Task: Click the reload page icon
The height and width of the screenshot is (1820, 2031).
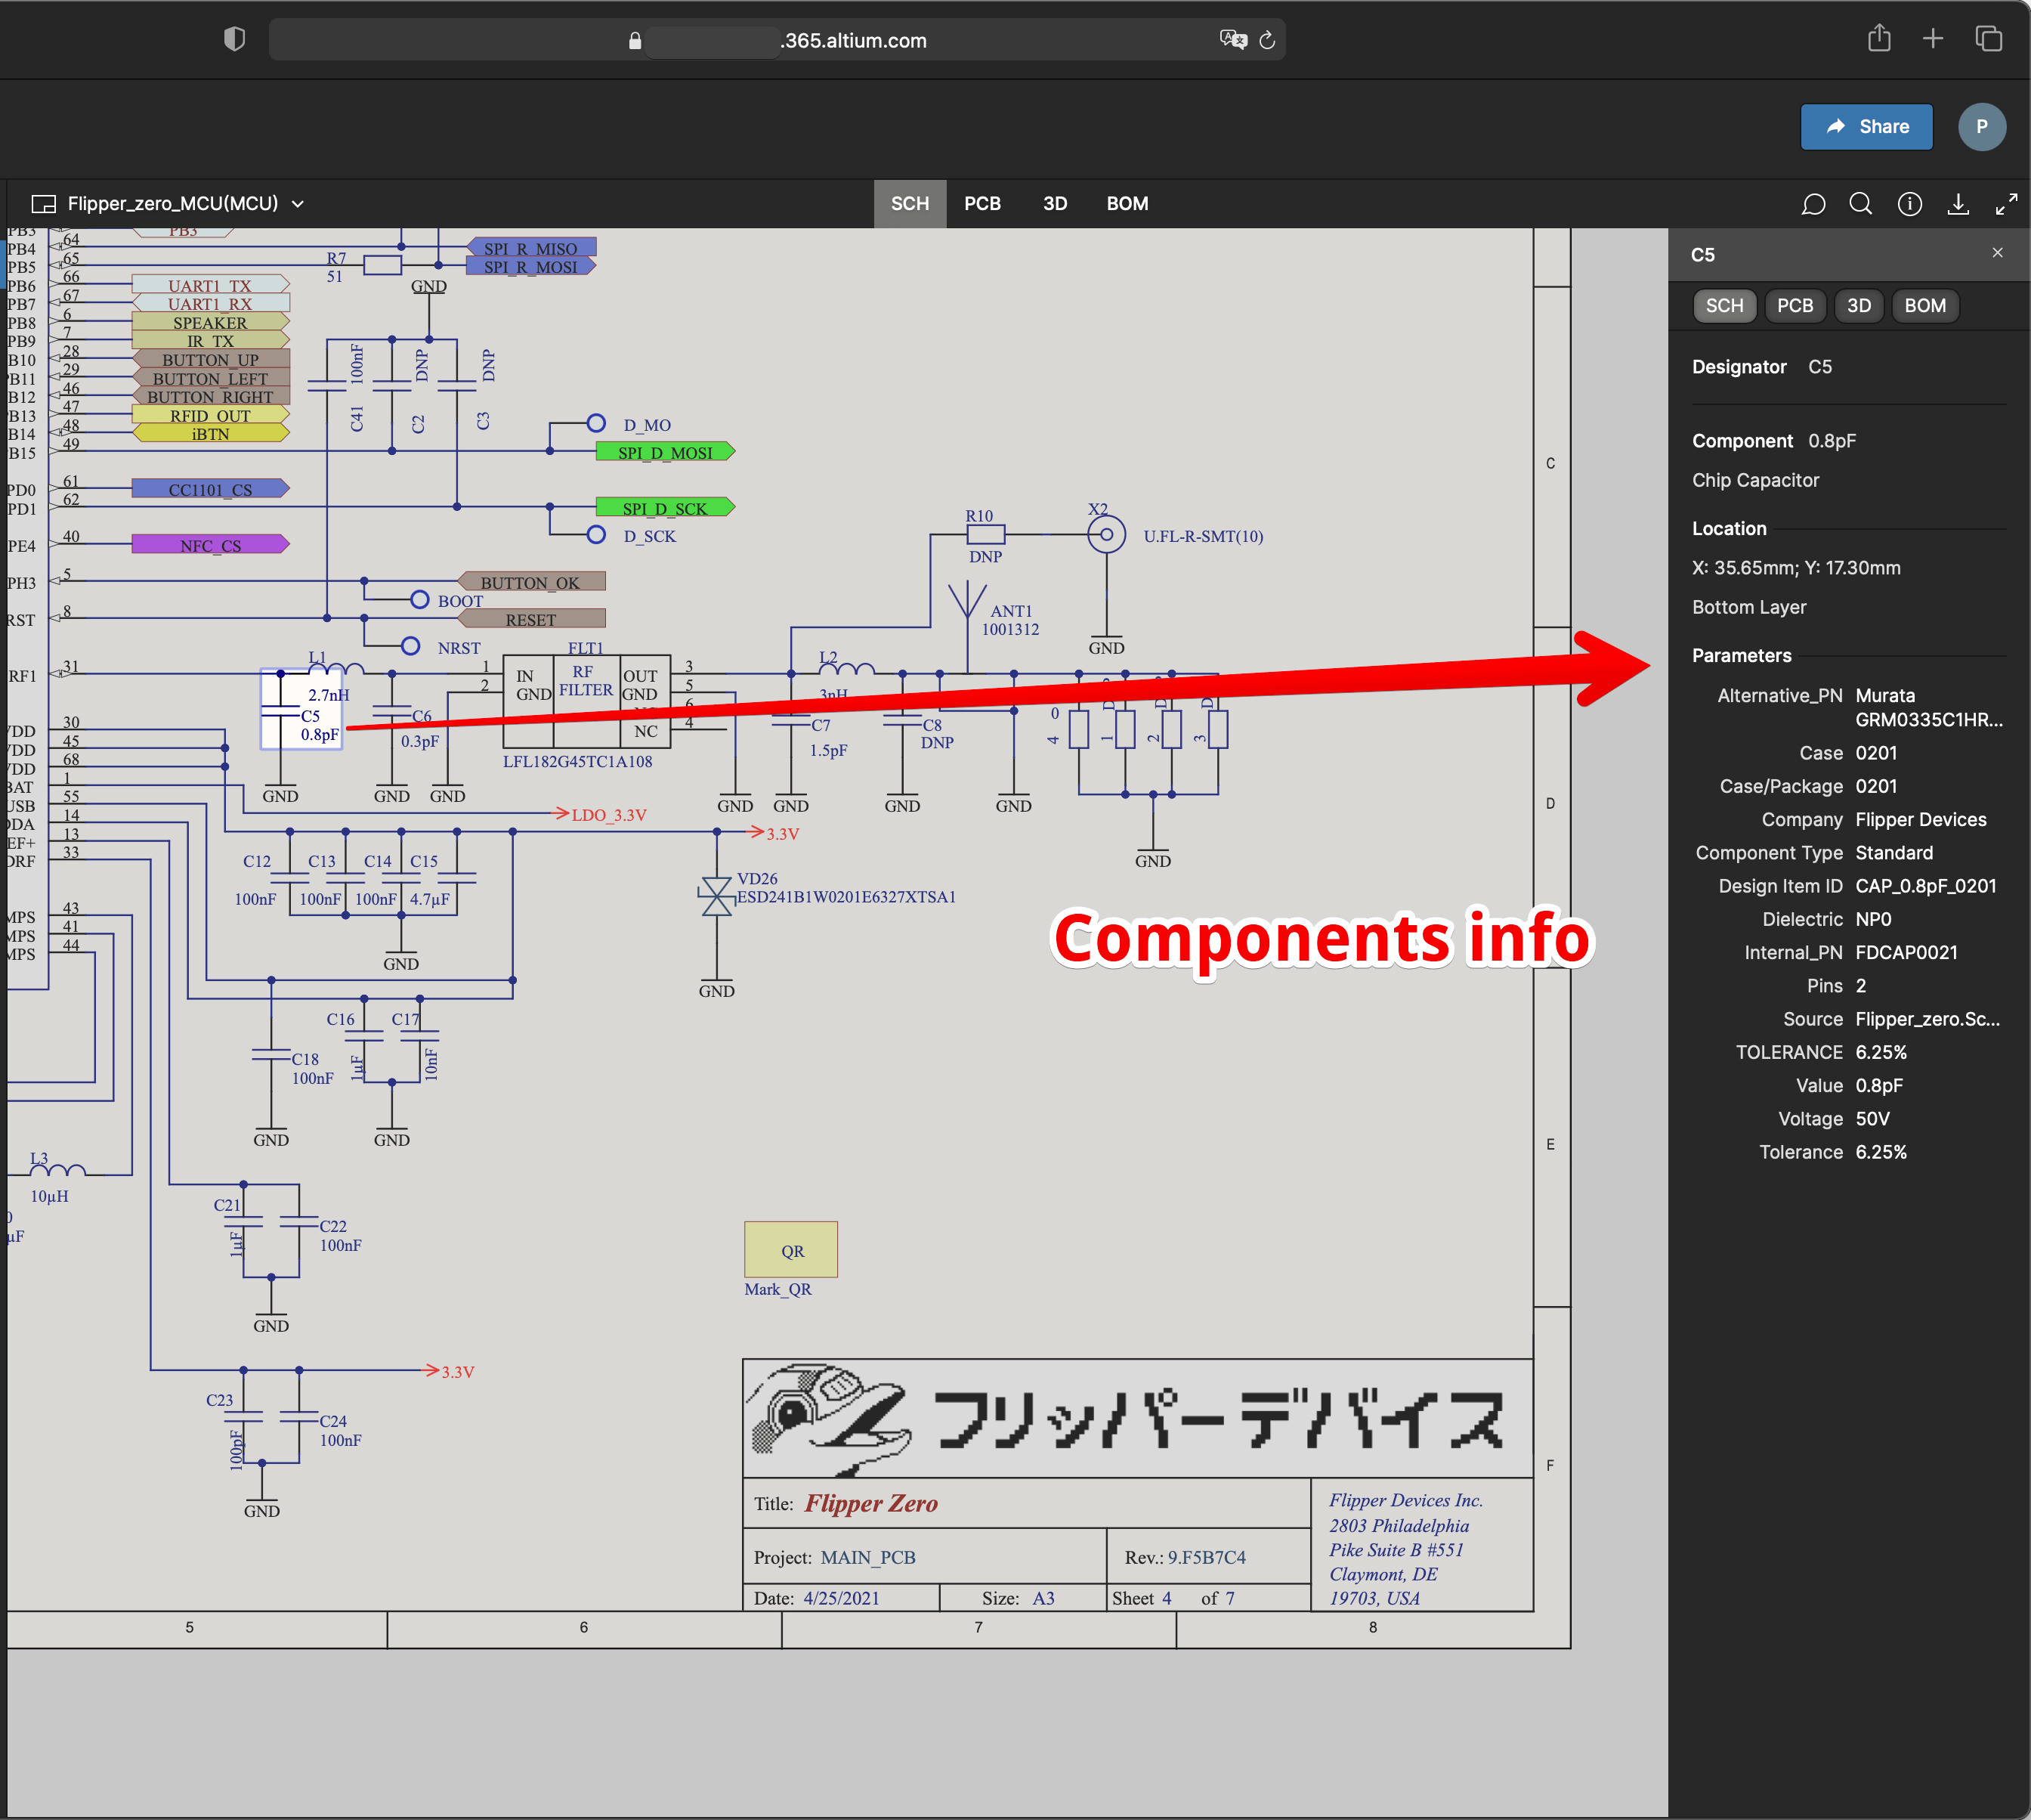Action: pos(1267,40)
